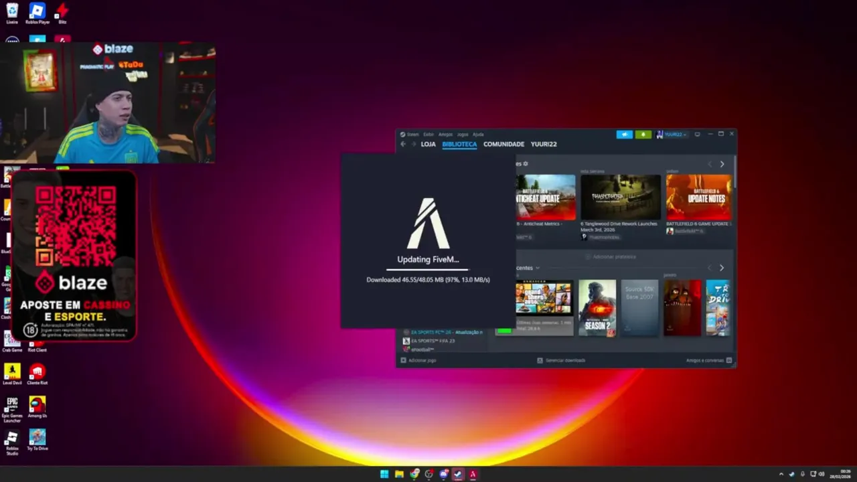Open the news section settings gear in Steam

point(526,163)
